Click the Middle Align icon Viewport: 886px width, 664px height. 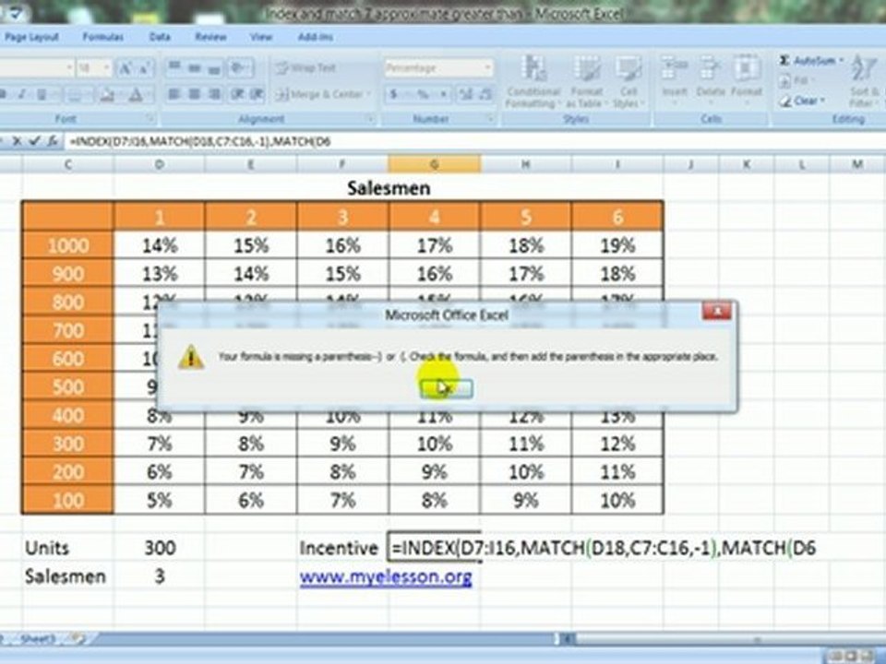[x=194, y=68]
